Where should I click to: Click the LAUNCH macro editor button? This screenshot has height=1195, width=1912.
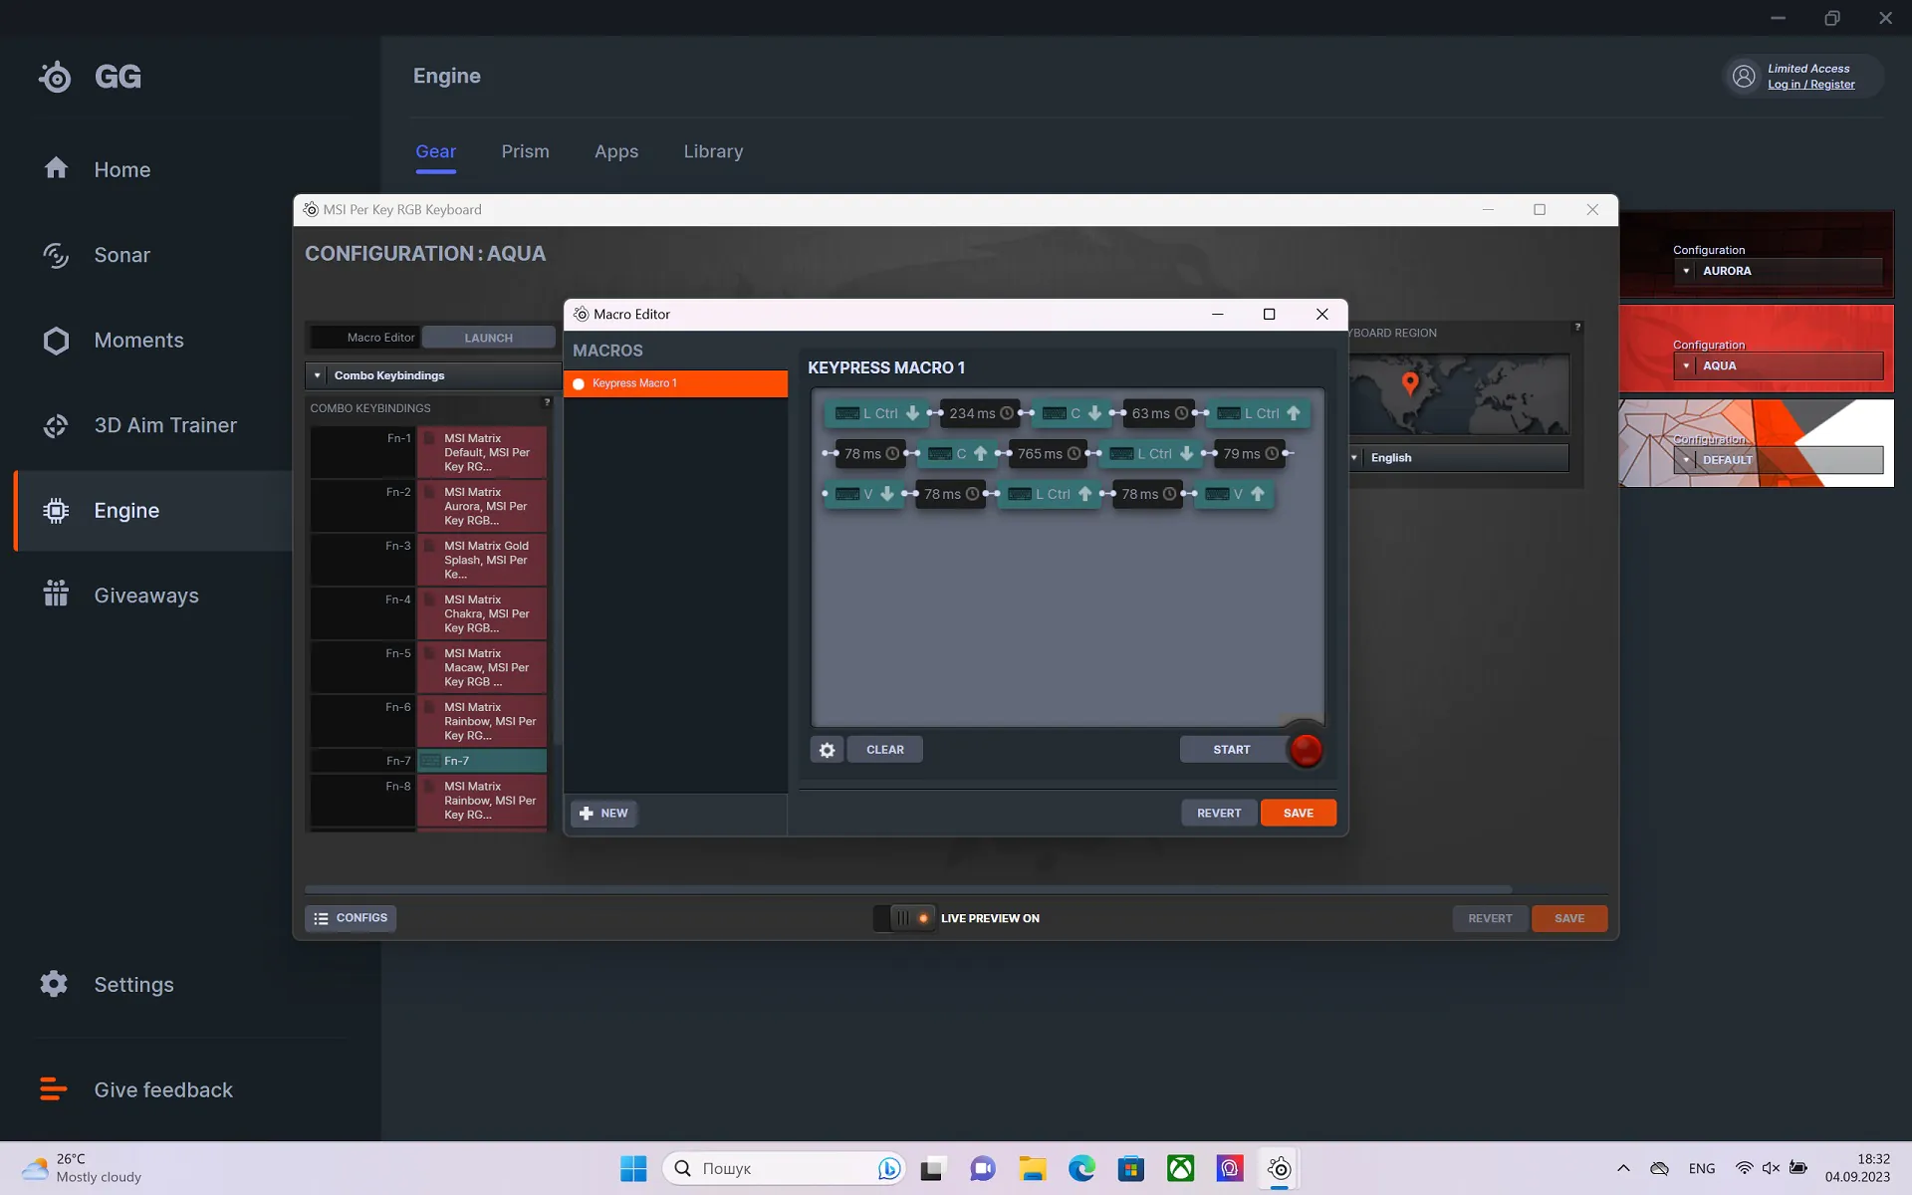click(x=488, y=338)
